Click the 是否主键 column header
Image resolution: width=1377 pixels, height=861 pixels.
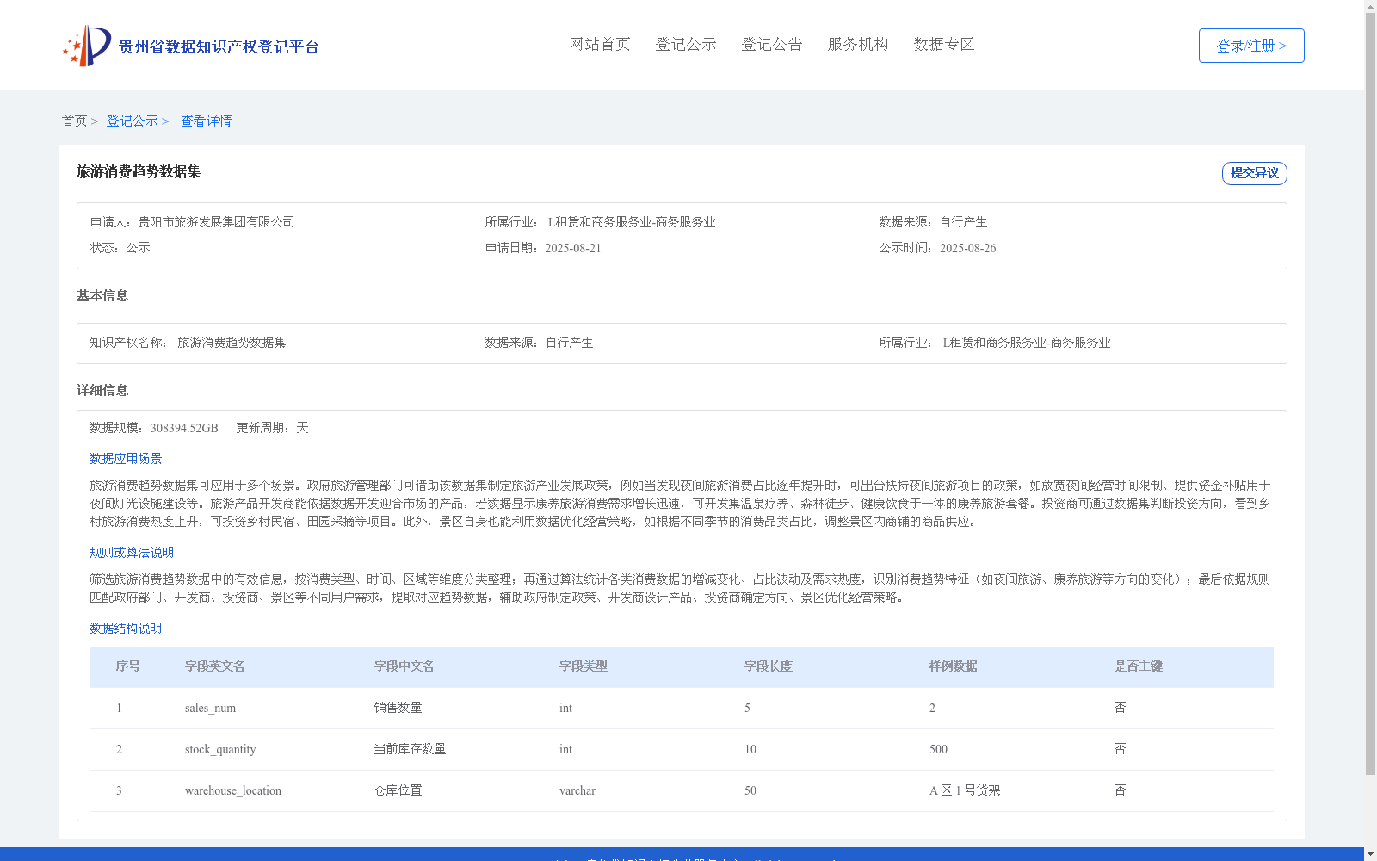click(x=1138, y=666)
